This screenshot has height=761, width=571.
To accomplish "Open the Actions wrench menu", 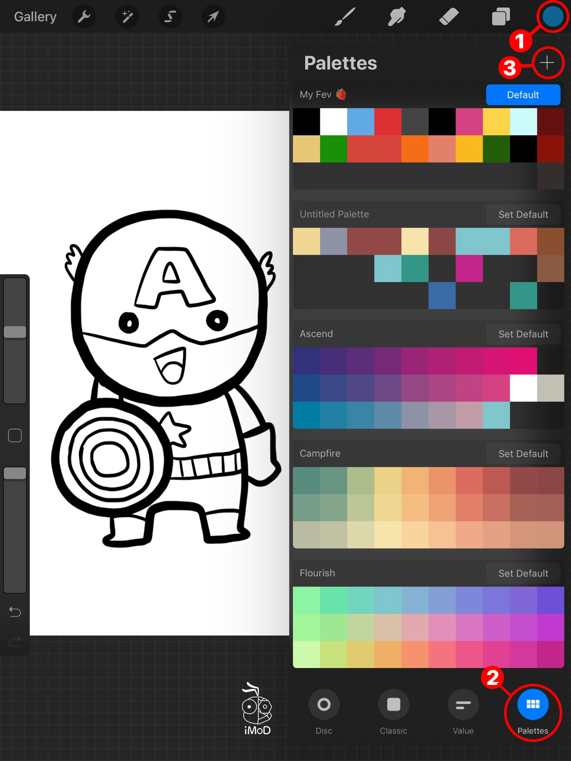I will [x=84, y=17].
